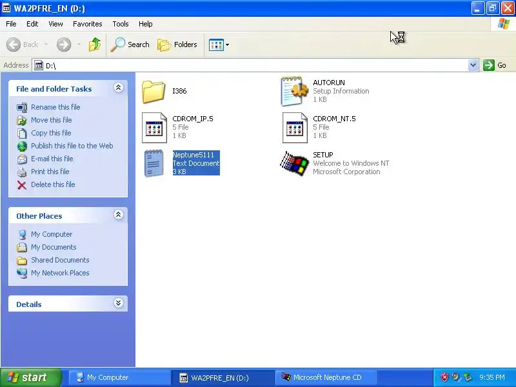Click the Start button
Viewport: 516px width, 387px height.
click(31, 377)
